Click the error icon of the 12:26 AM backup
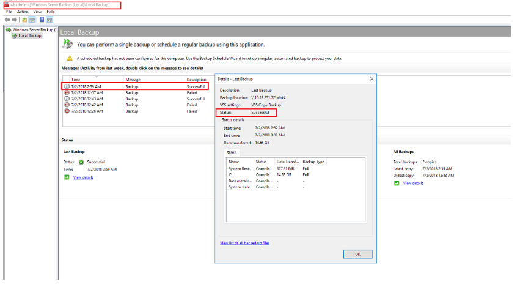 tap(67, 111)
